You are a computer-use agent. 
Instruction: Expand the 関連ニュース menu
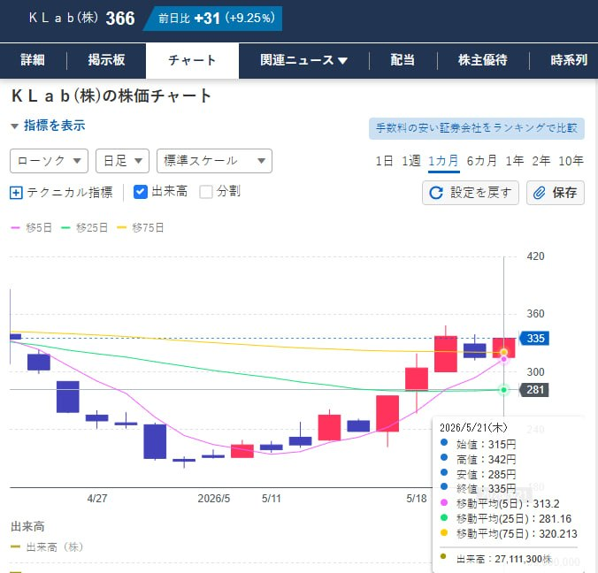coord(303,60)
